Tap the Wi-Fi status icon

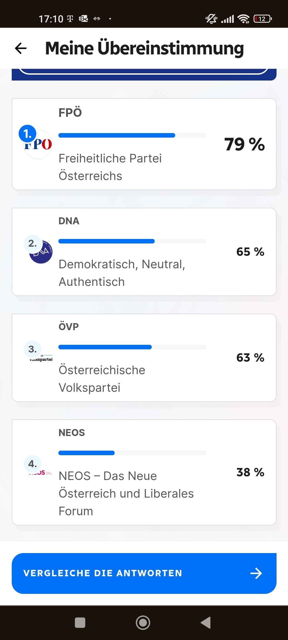[243, 19]
